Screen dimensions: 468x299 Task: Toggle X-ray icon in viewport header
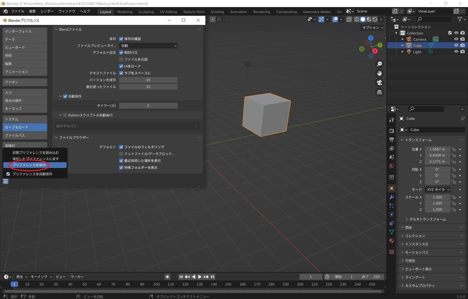coord(349,19)
